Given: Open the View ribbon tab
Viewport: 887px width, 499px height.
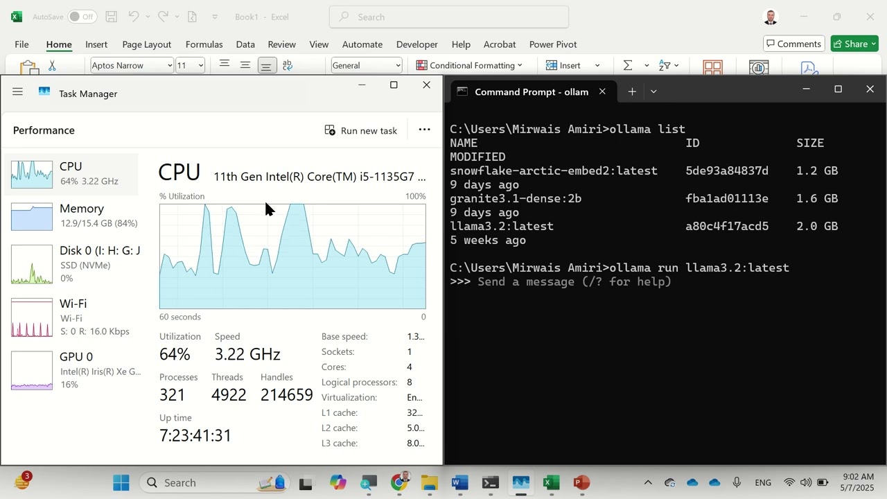Looking at the screenshot, I should click(x=319, y=44).
